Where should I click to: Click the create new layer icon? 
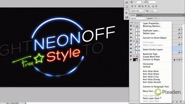pos(177,102)
